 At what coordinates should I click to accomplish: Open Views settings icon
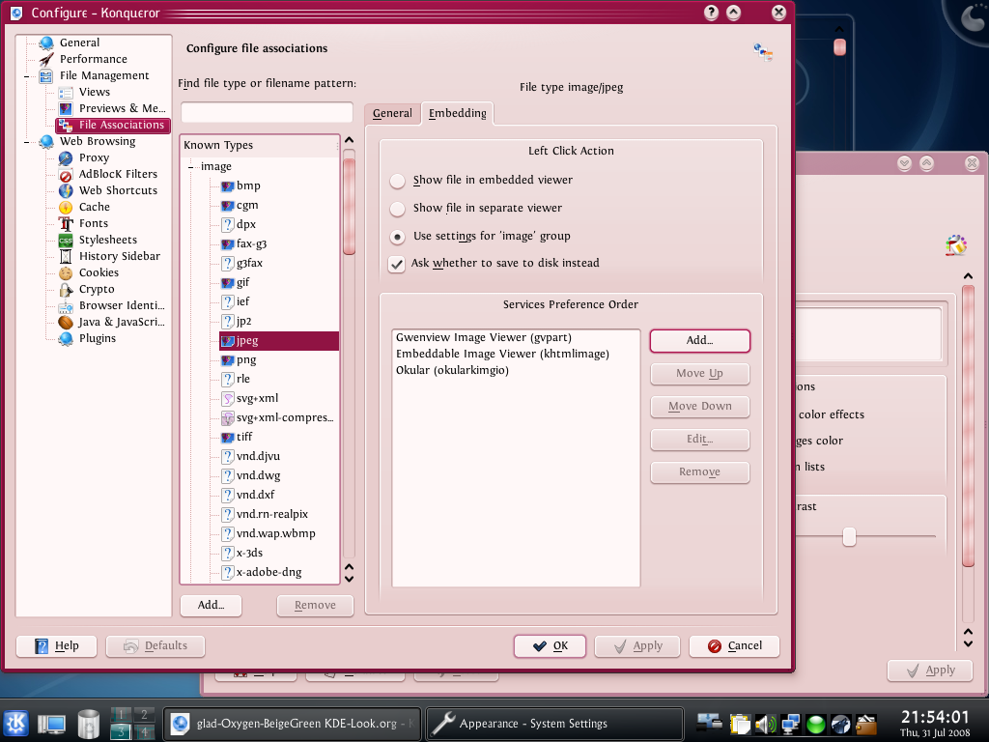point(66,92)
